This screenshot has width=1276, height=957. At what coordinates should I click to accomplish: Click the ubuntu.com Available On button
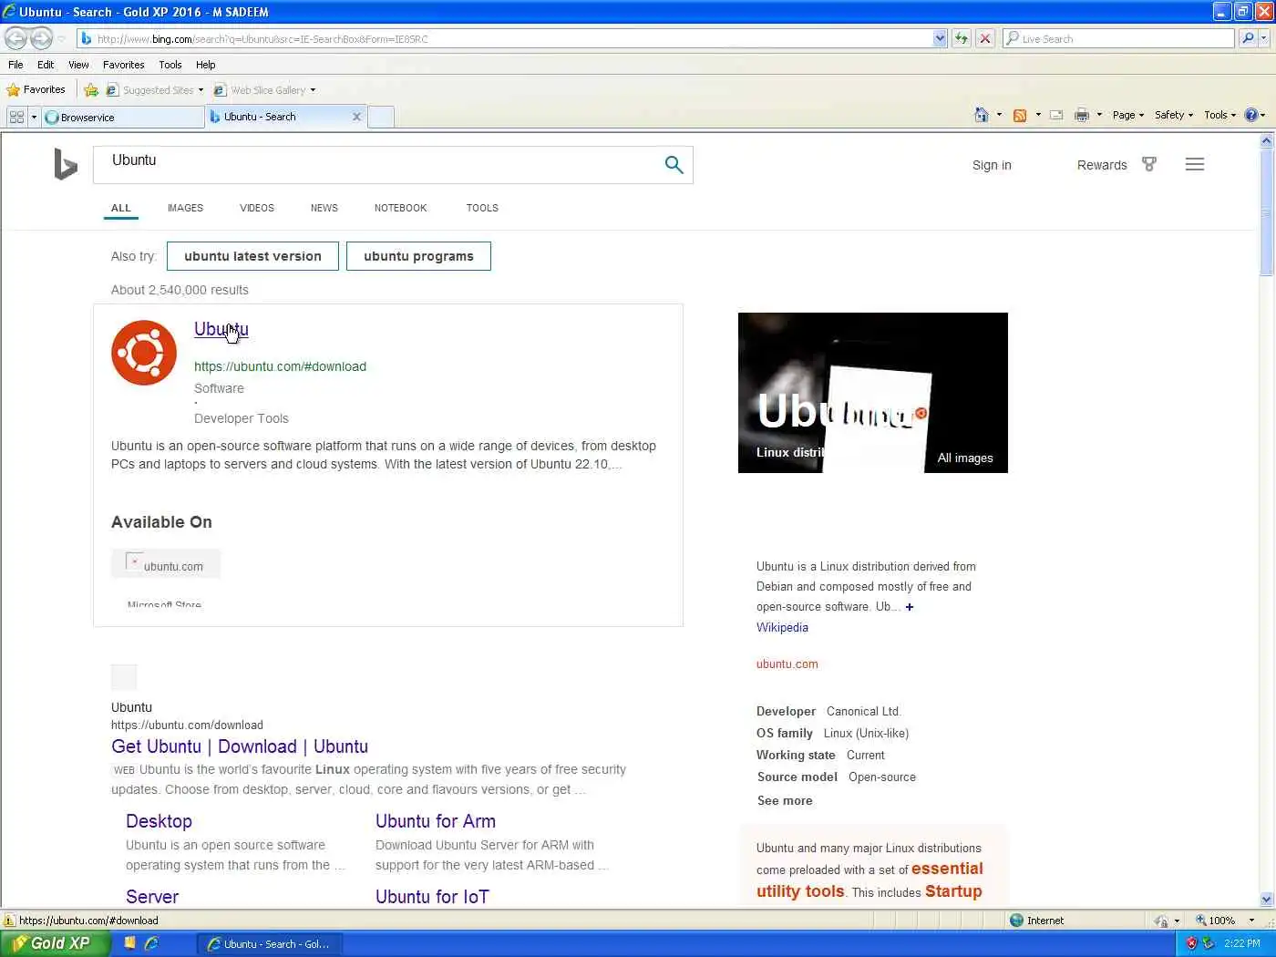(166, 564)
